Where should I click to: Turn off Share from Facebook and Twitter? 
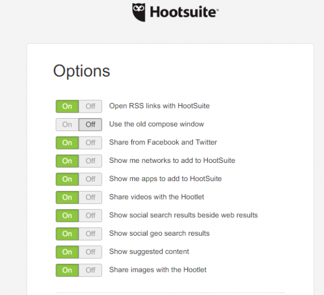(90, 143)
